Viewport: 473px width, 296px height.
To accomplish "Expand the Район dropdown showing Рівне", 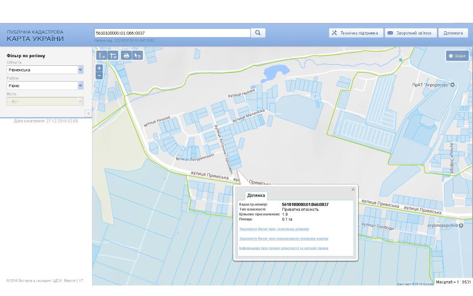I will pyautogui.click(x=45, y=86).
